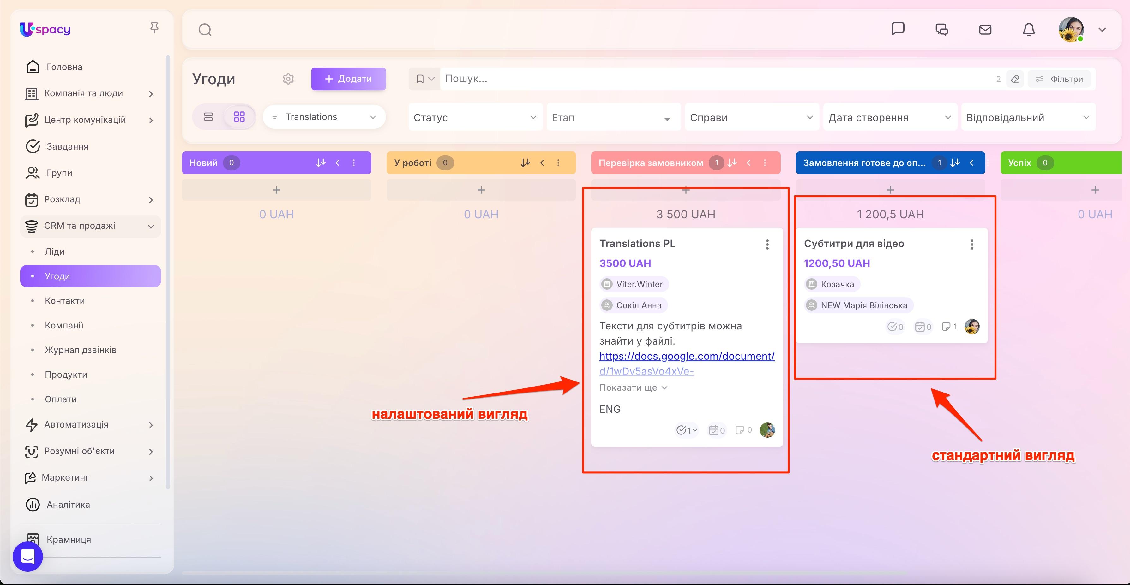Open the Translations funnel dropdown
1130x585 pixels.
pos(324,117)
